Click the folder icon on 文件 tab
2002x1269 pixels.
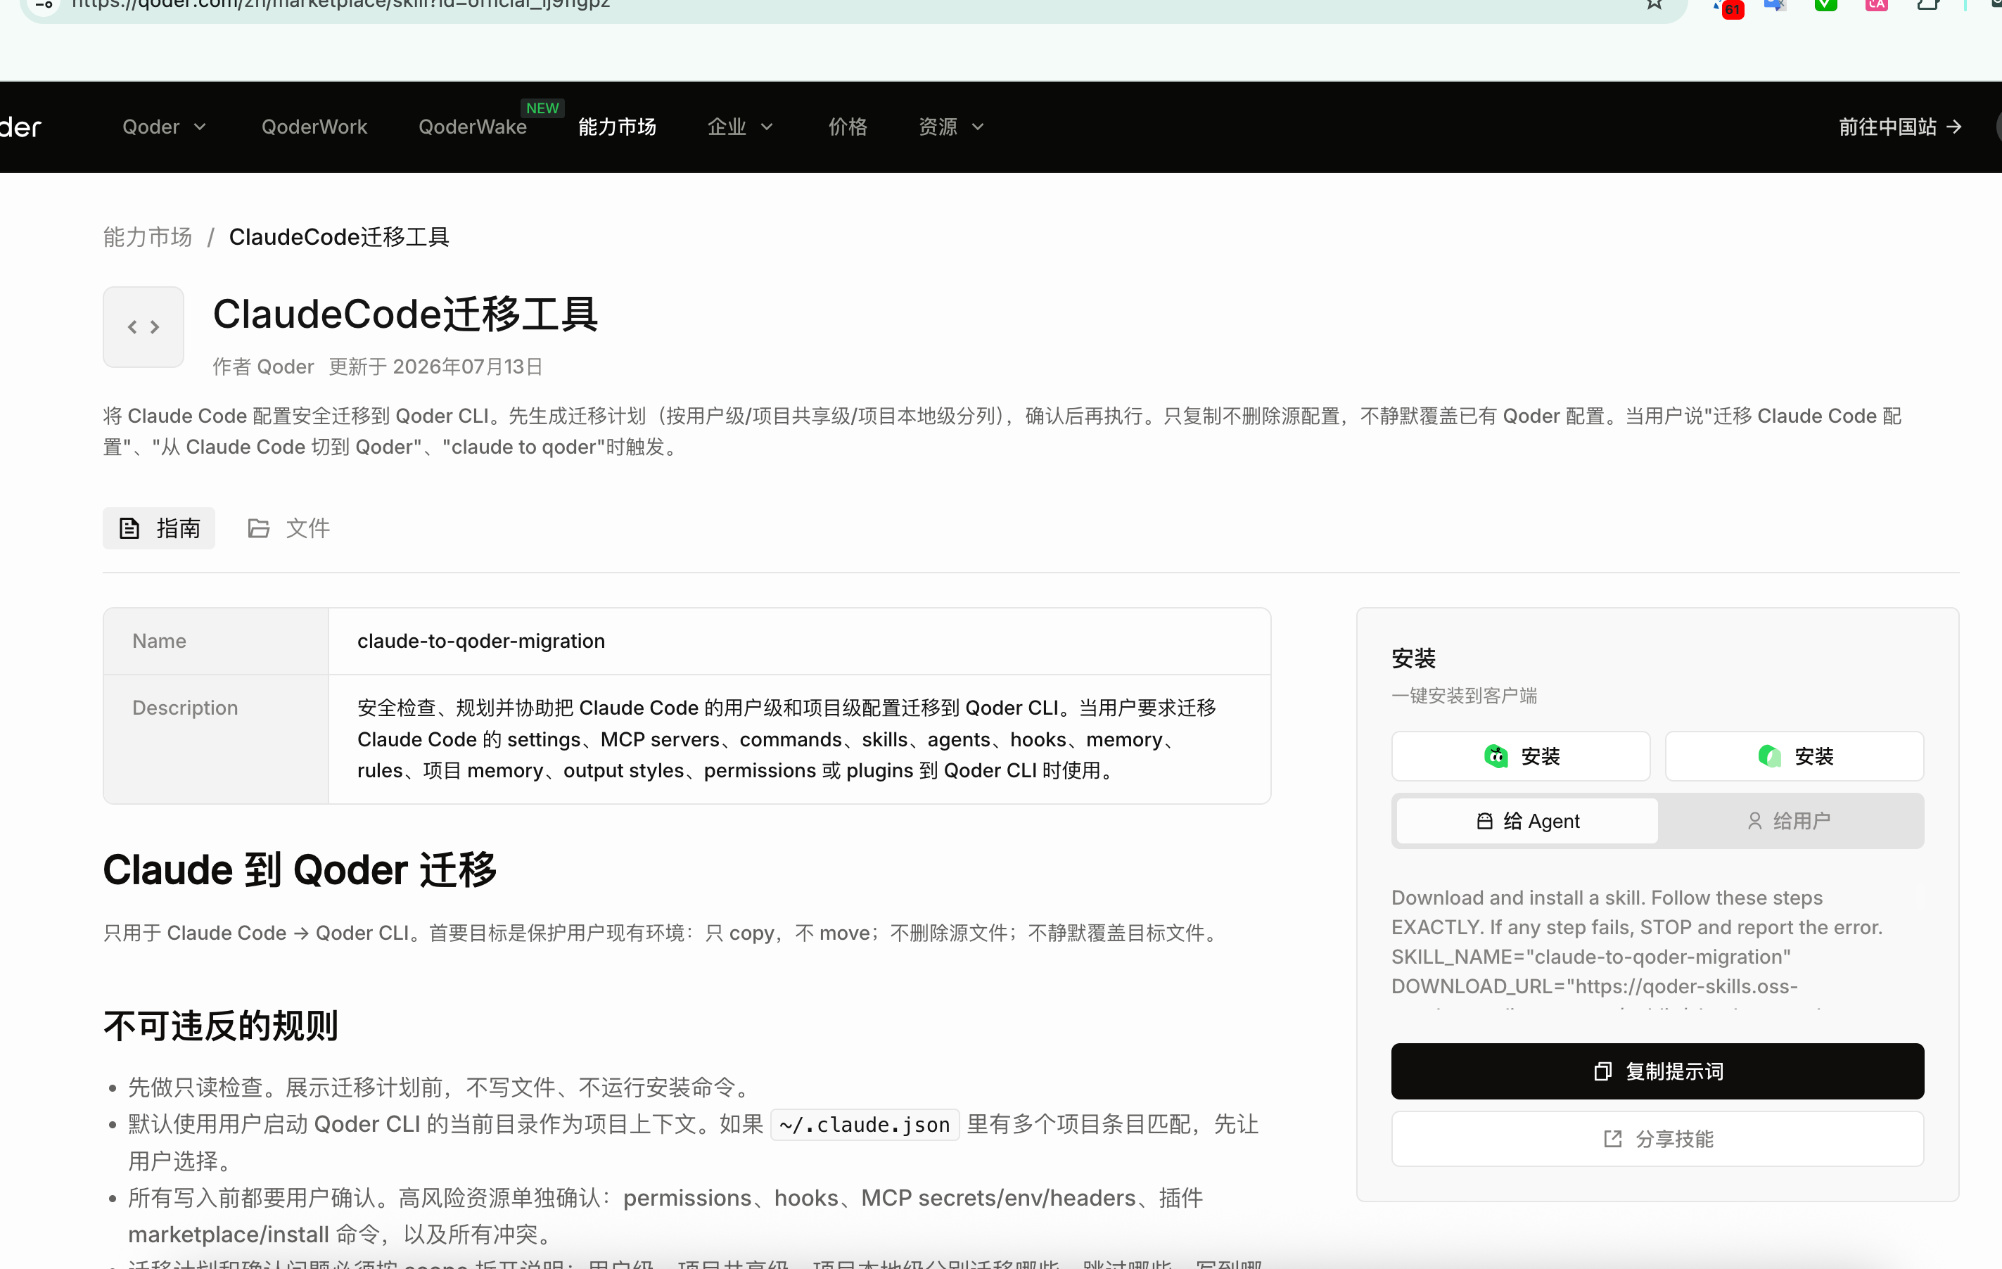pos(259,528)
